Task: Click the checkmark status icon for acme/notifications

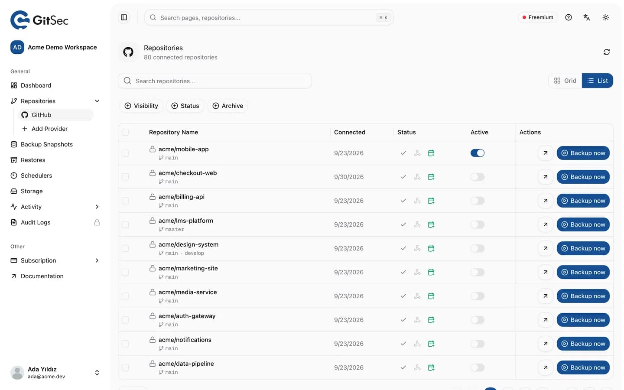Action: click(403, 344)
